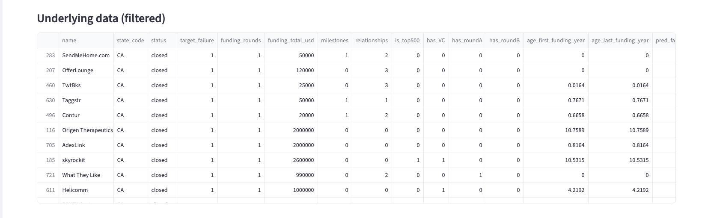Click row index 630
This screenshot has width=711, height=218.
point(48,100)
